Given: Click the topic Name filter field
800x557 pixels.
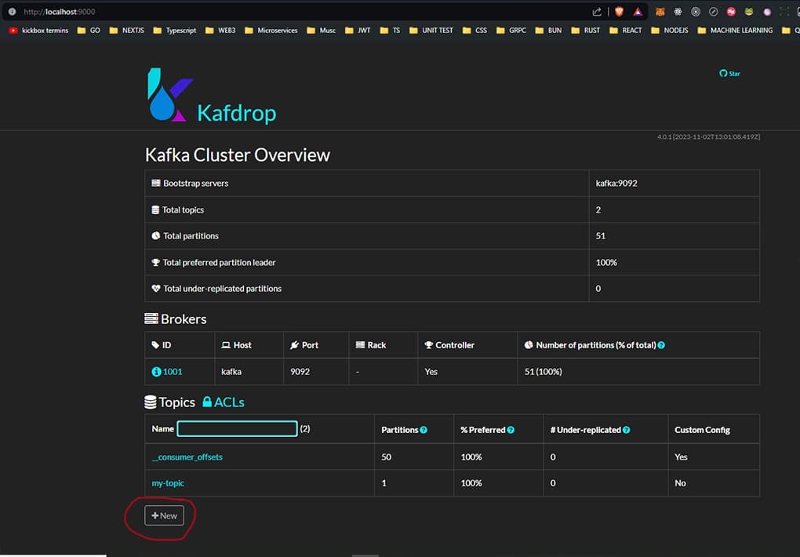Looking at the screenshot, I should (x=237, y=428).
